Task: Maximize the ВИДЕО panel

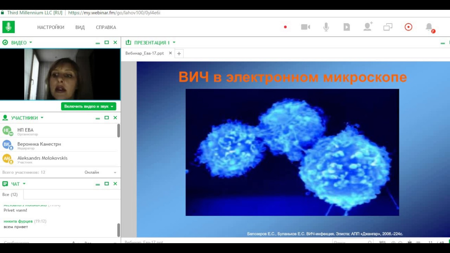Action: click(x=107, y=43)
